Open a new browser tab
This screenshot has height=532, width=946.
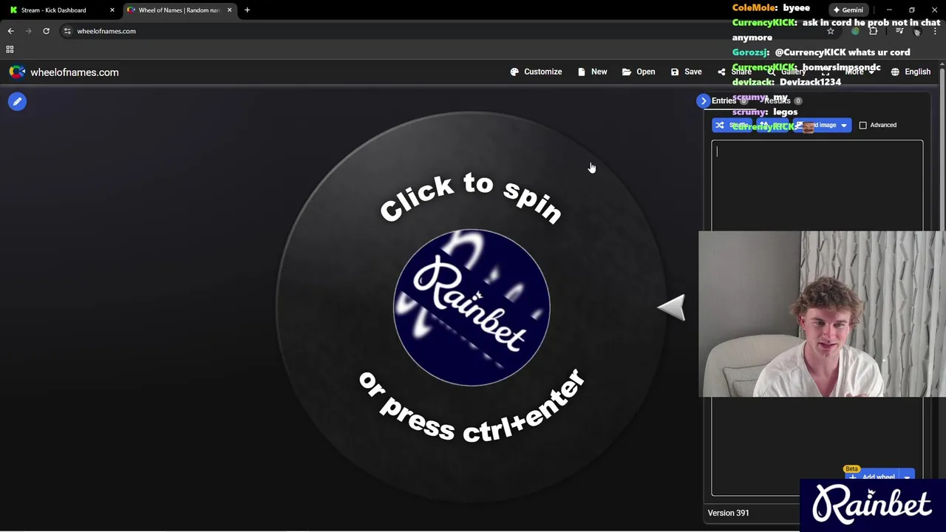(x=247, y=10)
